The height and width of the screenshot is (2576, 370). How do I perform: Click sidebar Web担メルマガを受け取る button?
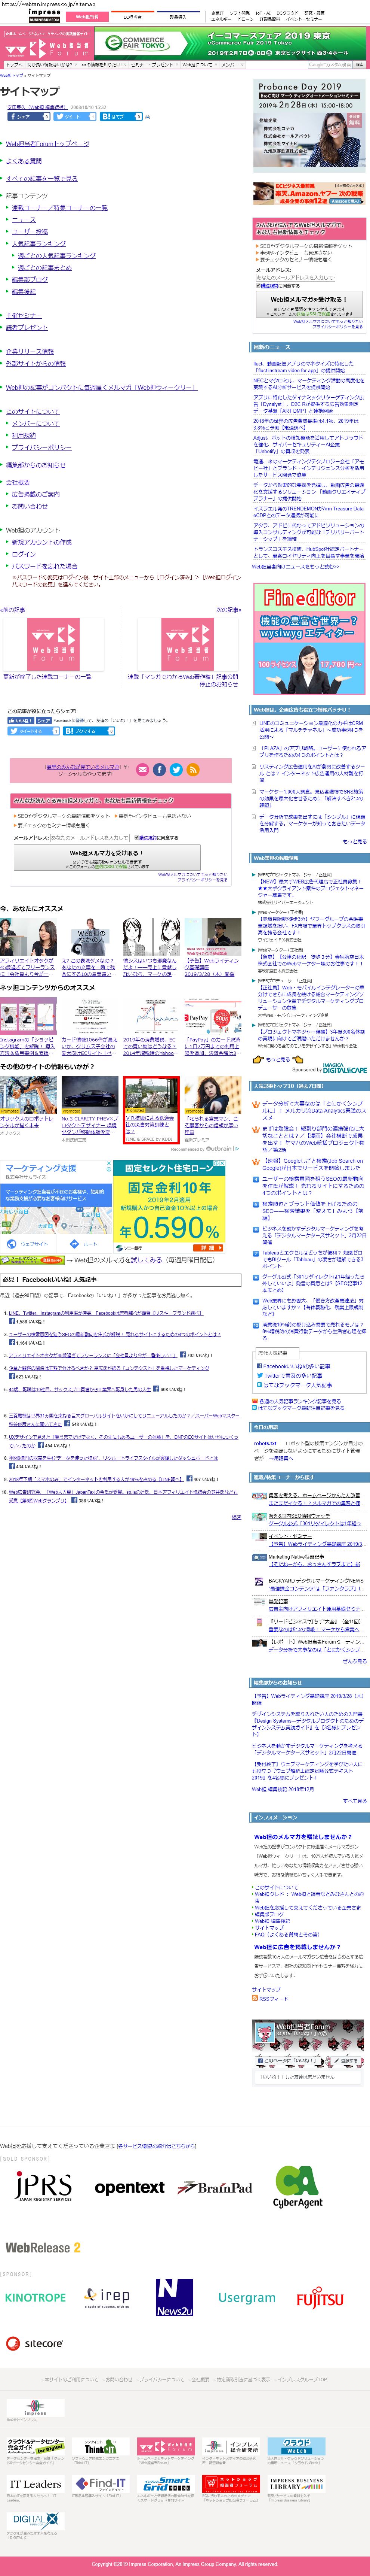308,304
